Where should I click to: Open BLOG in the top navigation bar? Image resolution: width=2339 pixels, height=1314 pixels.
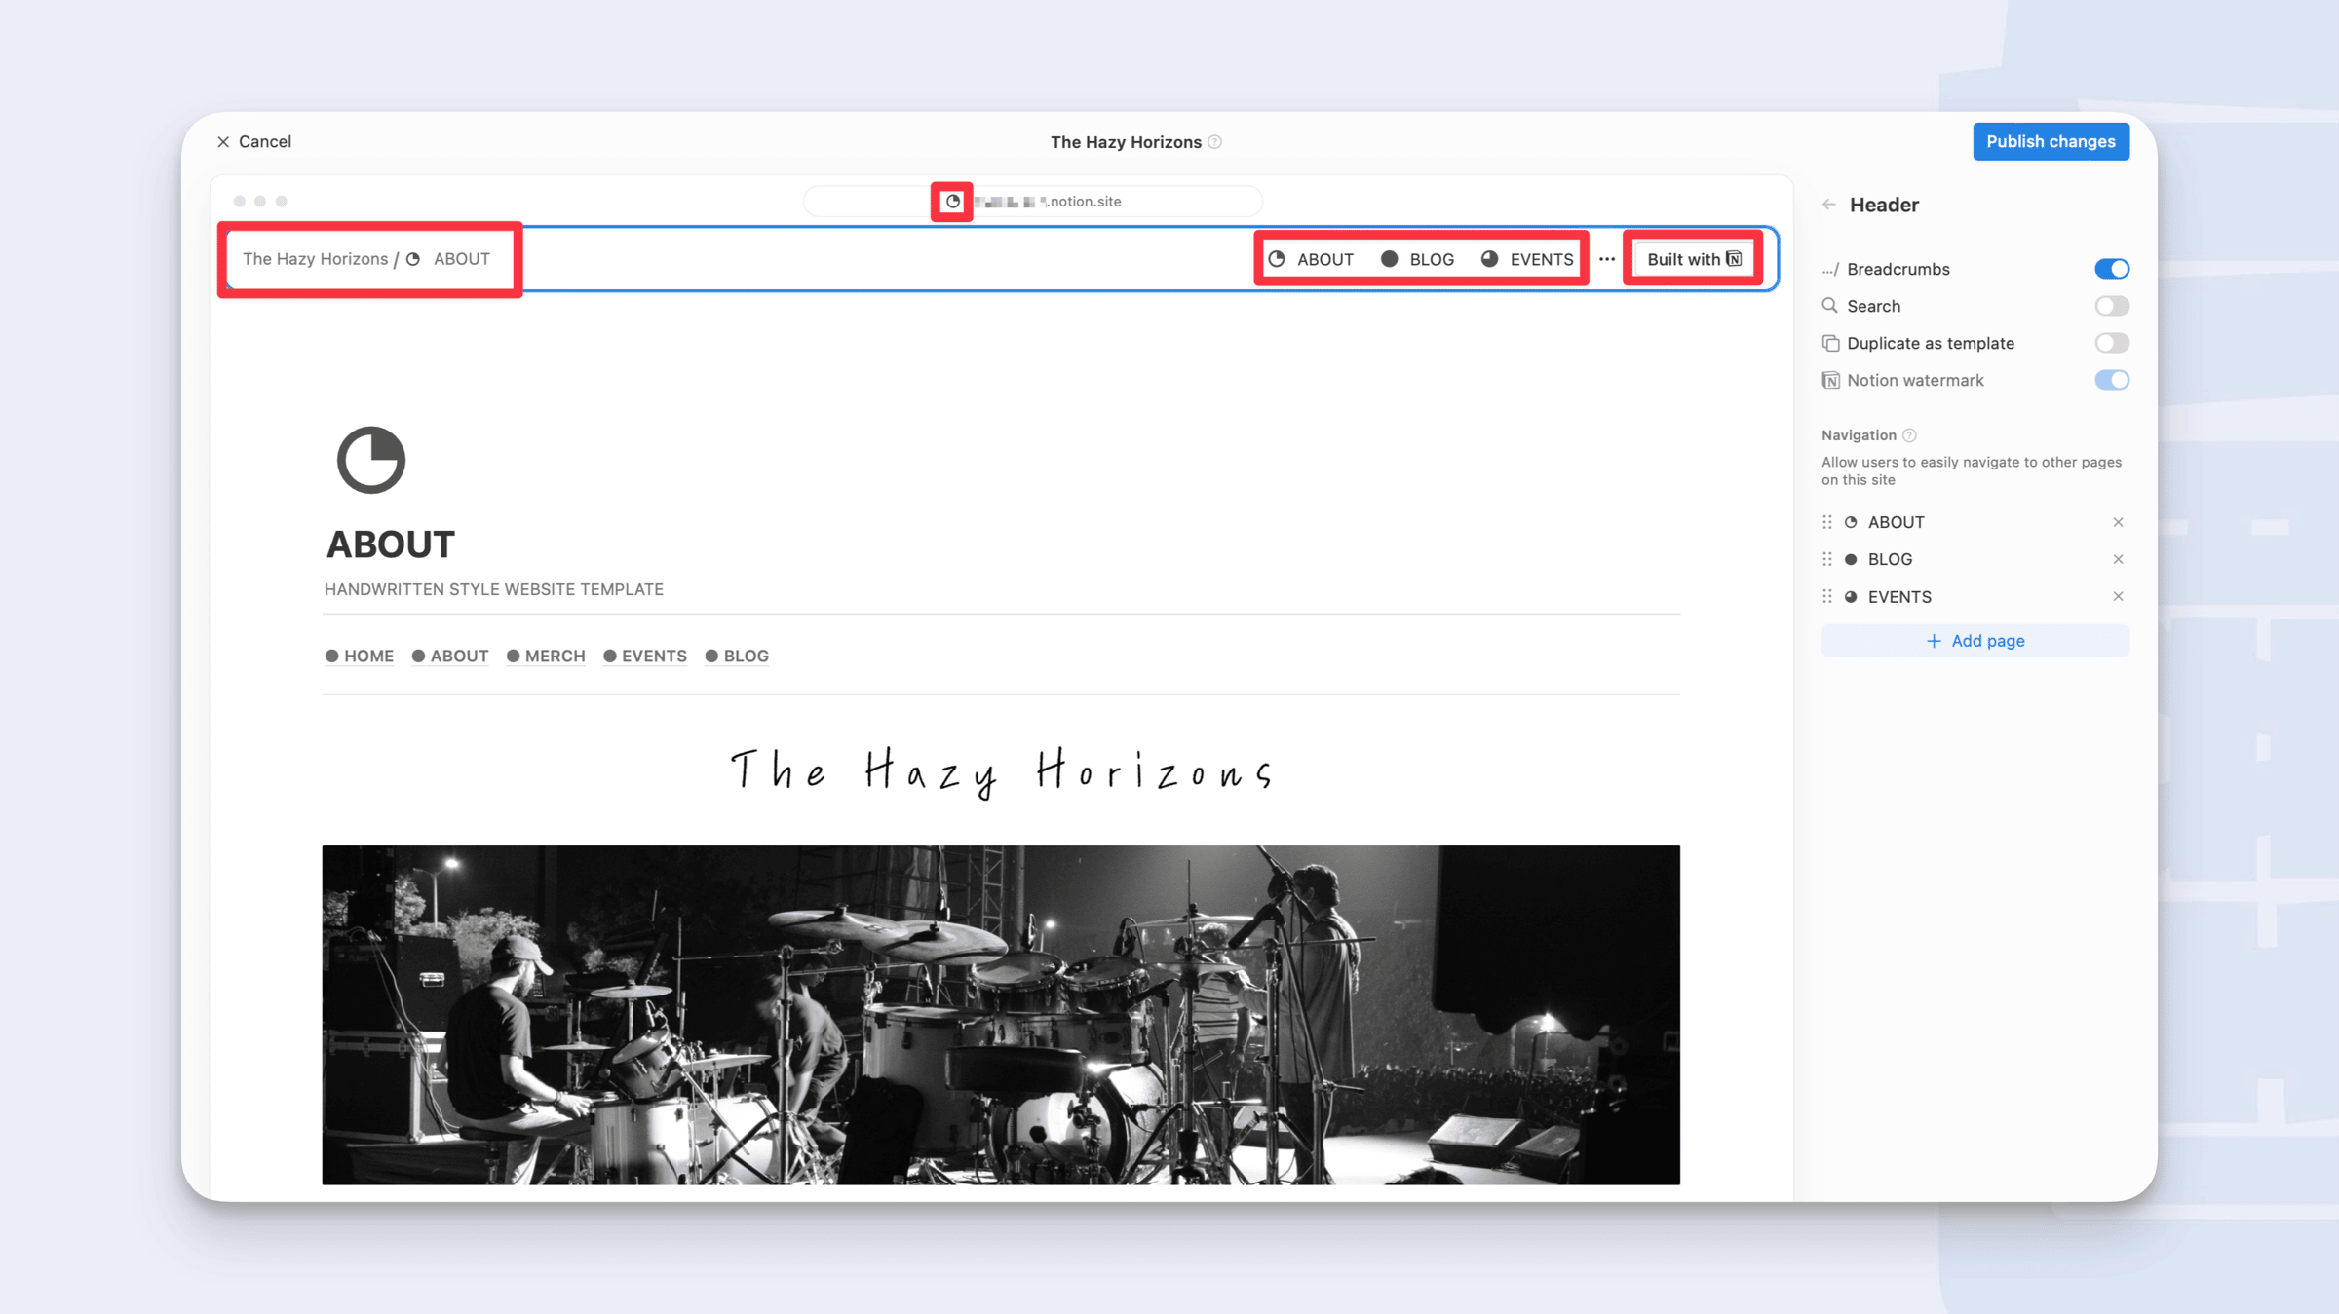pos(1418,259)
